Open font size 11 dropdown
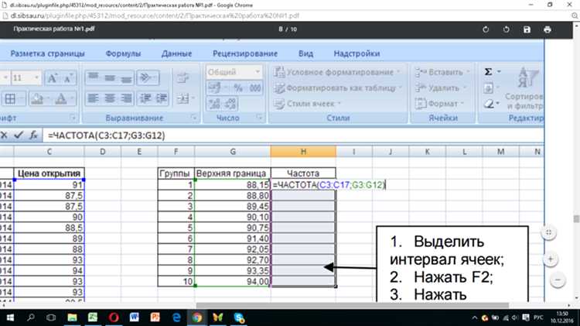580x326 pixels. pos(36,77)
